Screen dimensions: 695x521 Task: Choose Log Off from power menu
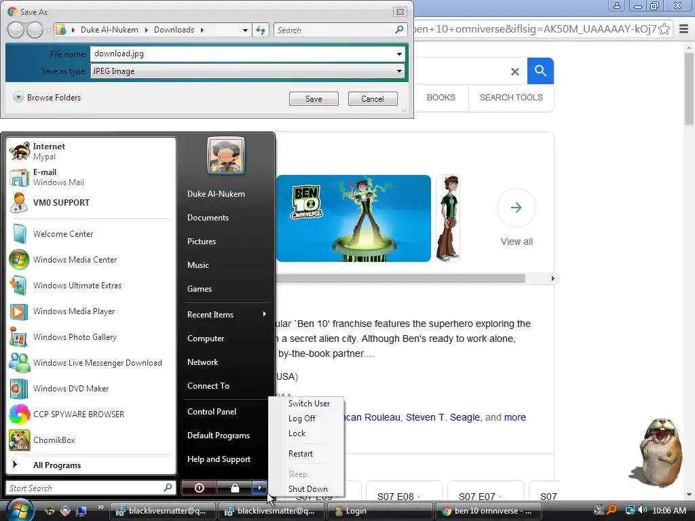(302, 418)
